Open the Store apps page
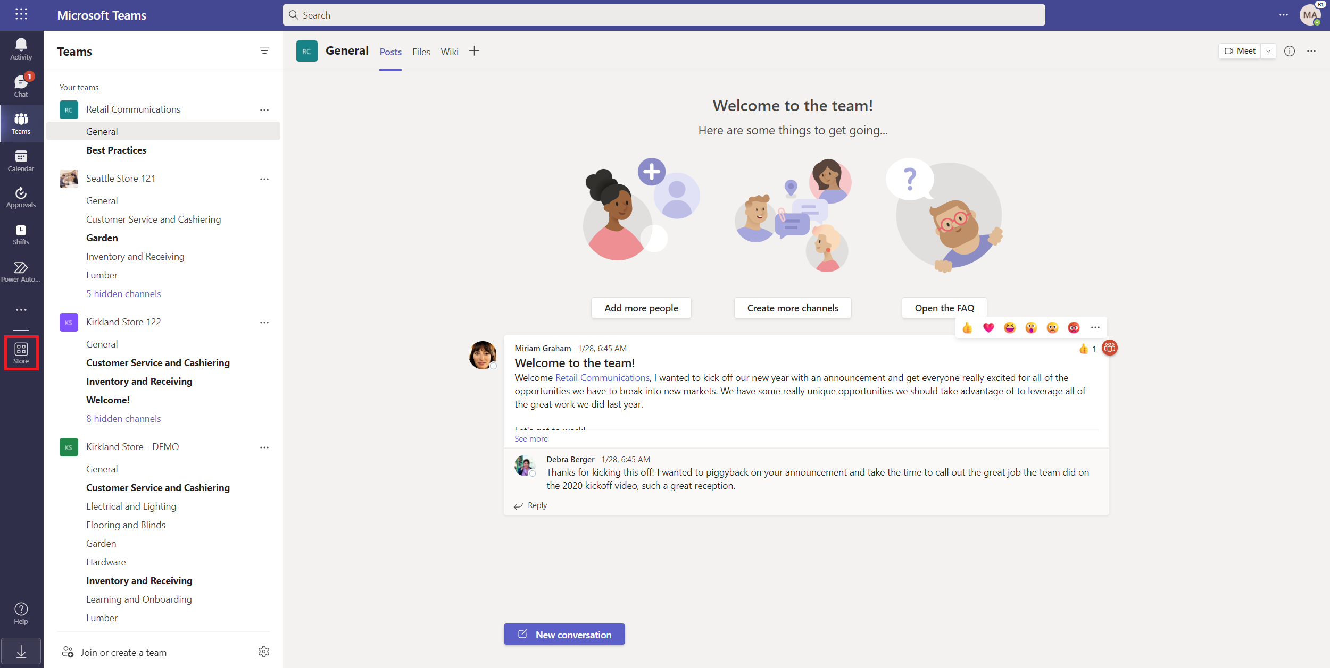1330x668 pixels. 21,353
